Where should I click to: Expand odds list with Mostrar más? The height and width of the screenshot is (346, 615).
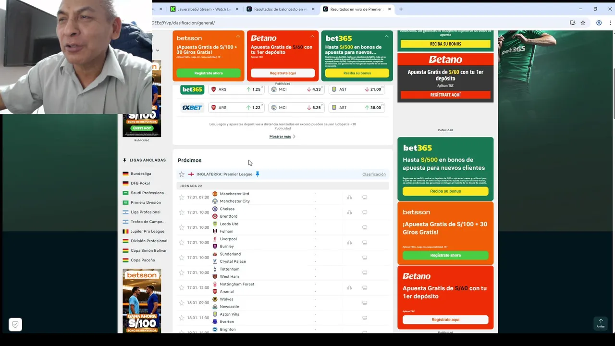click(282, 136)
